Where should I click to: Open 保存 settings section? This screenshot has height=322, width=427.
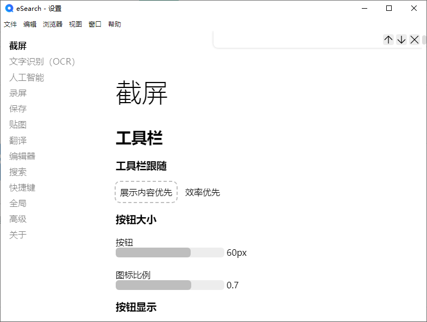(x=18, y=109)
